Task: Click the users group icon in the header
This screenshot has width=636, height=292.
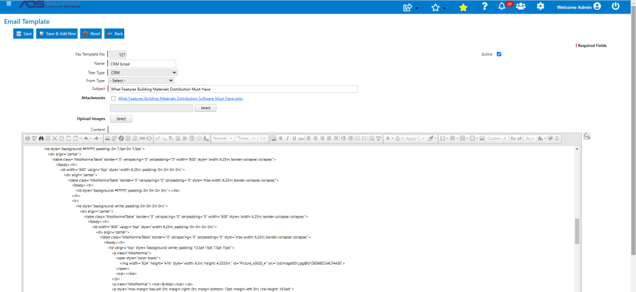Action: [521, 6]
